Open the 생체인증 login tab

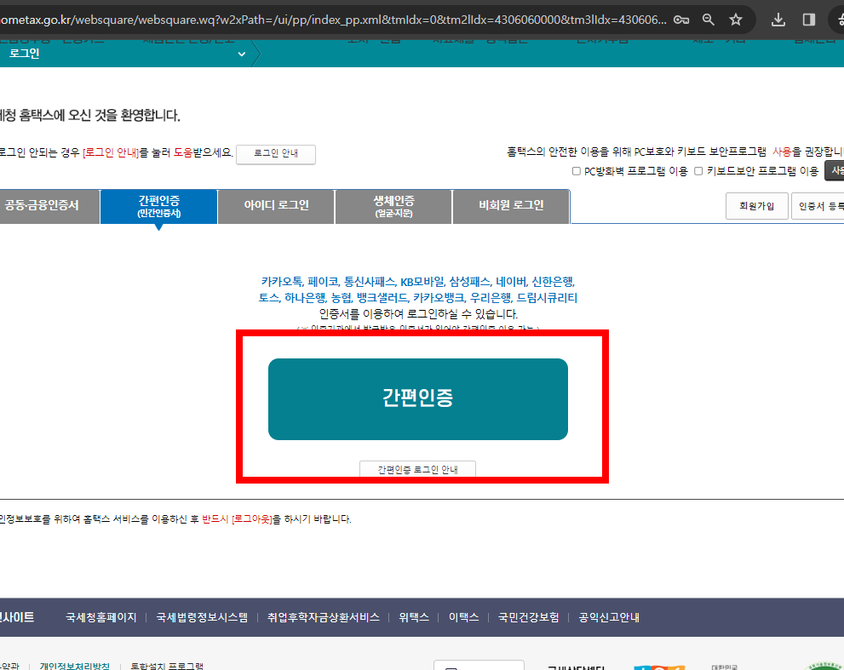click(x=392, y=206)
